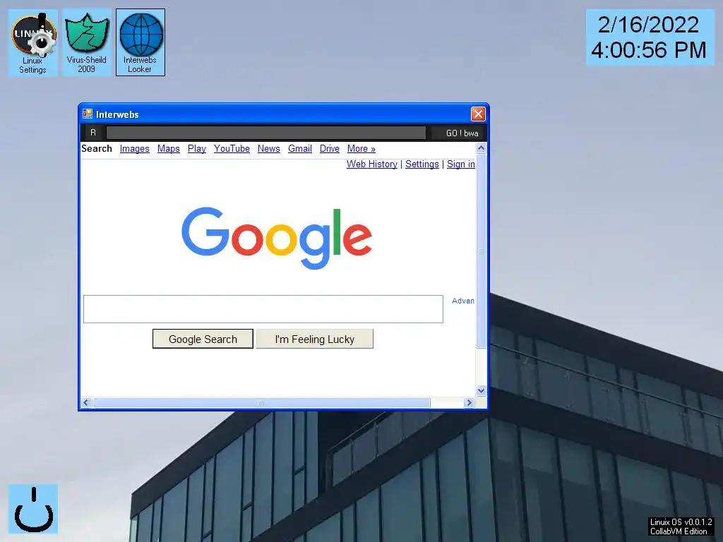Viewport: 723px width, 542px height.
Task: Click the vertical scrollbar thumb
Action: [481, 251]
